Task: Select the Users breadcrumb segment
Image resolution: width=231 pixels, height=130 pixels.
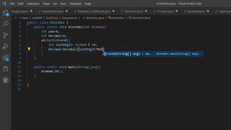Action: (x=25, y=18)
